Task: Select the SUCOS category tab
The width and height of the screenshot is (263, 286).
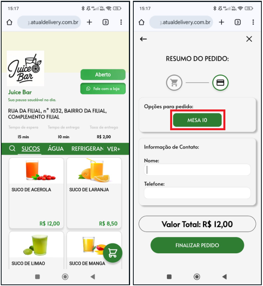Action: point(30,149)
